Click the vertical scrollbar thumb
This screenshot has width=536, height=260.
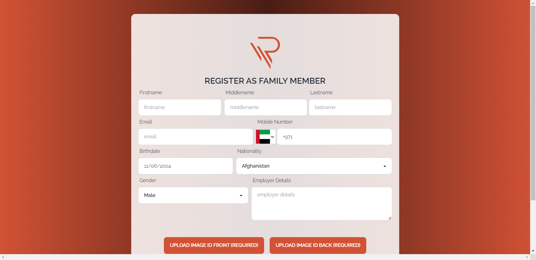(533, 103)
